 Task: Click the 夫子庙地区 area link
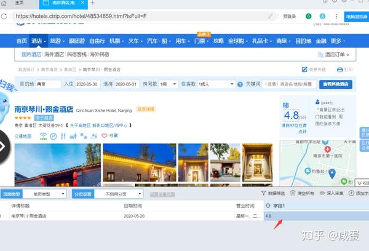tap(80, 125)
